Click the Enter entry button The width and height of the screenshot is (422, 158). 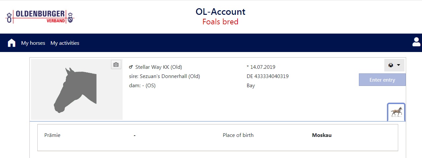point(382,80)
